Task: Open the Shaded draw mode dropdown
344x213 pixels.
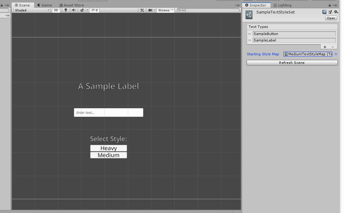Action: (x=32, y=10)
